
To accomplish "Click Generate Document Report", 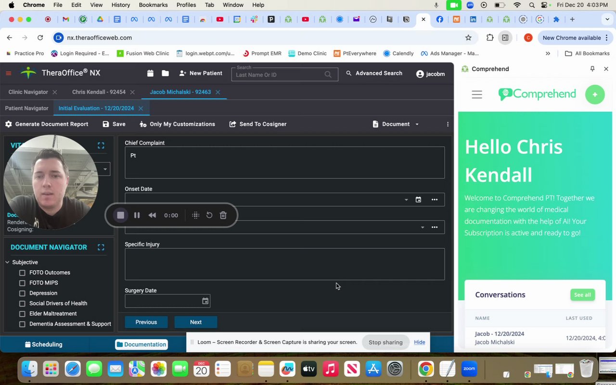I will point(47,124).
